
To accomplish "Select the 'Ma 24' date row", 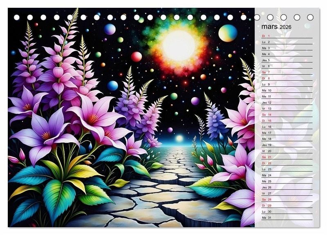I will click(x=287, y=175).
